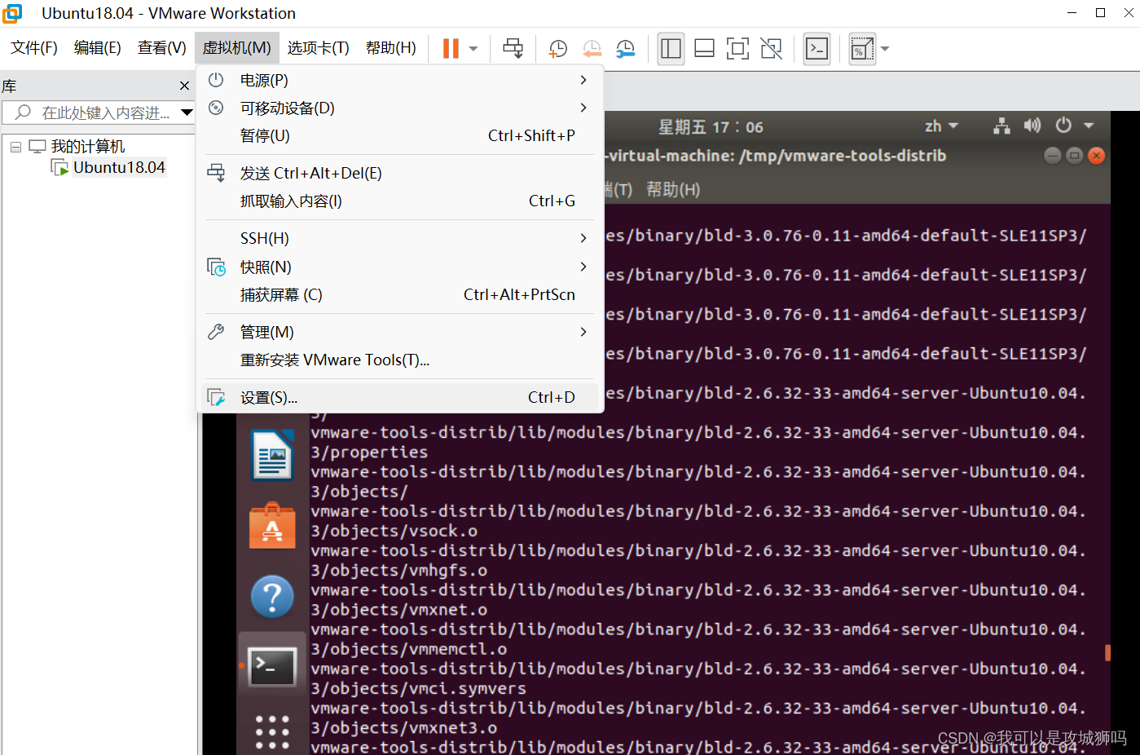Choose 重新安装 VMware Tools(T)... entry

[399, 360]
